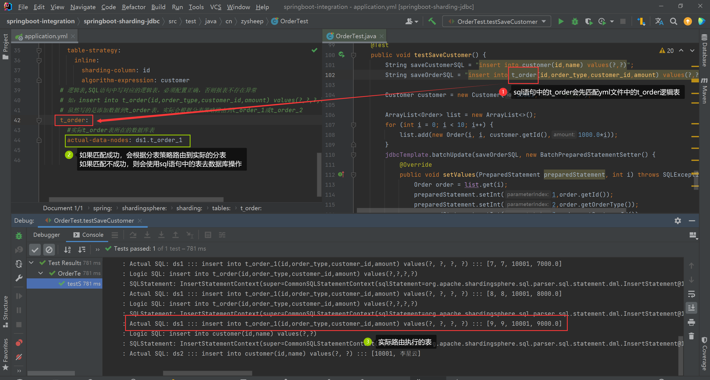Collapse the Test Results tree node
The width and height of the screenshot is (710, 380).
pos(31,263)
